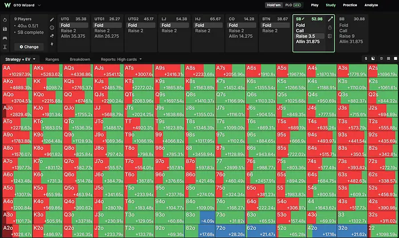Open the Strategy + EV dropdown
This screenshot has width=399, height=238.
pyautogui.click(x=21, y=59)
